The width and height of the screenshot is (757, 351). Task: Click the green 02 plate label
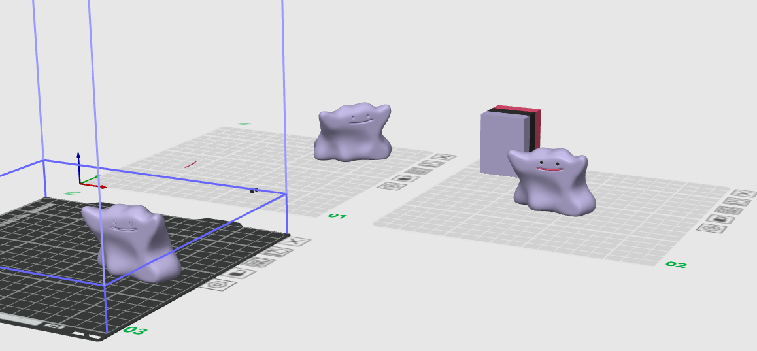click(x=676, y=265)
